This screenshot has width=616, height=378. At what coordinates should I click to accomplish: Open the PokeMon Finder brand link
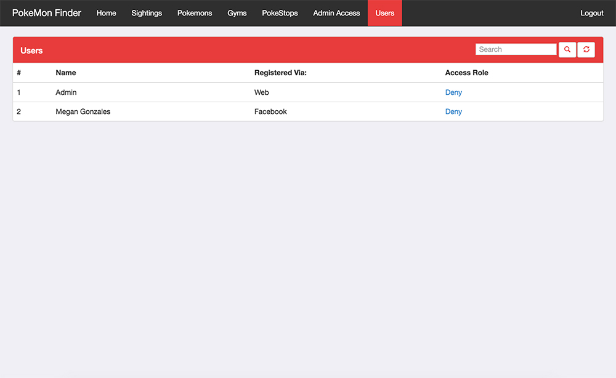(x=46, y=13)
